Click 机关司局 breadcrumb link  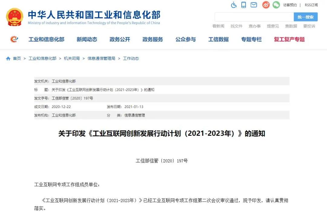(x=72, y=58)
